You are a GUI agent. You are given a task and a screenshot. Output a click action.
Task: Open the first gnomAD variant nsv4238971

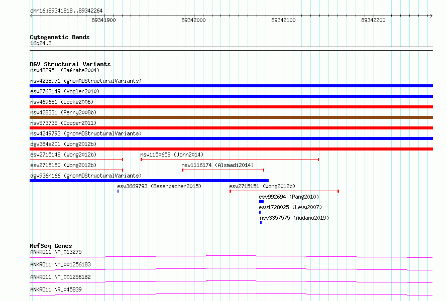[86, 81]
